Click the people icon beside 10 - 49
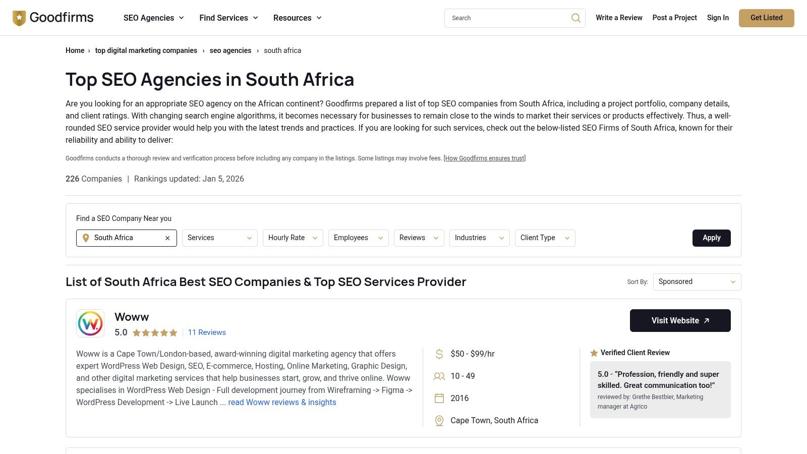Viewport: 807px width, 454px height. point(438,376)
